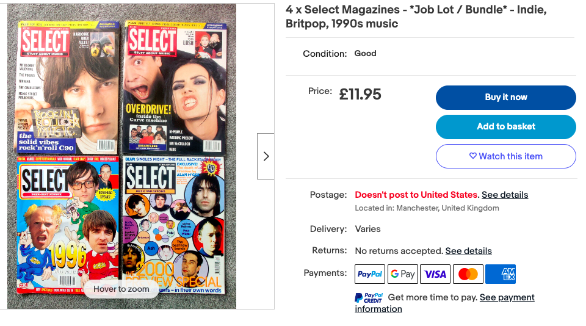
Task: Click the Hover to zoom label
Action: pos(121,289)
